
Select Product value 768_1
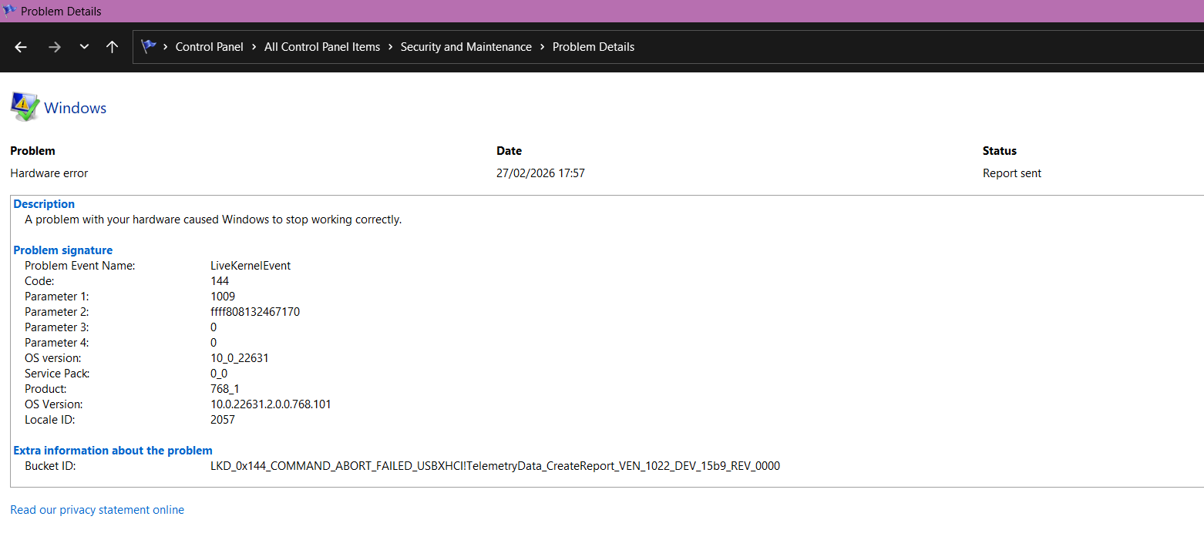point(225,389)
